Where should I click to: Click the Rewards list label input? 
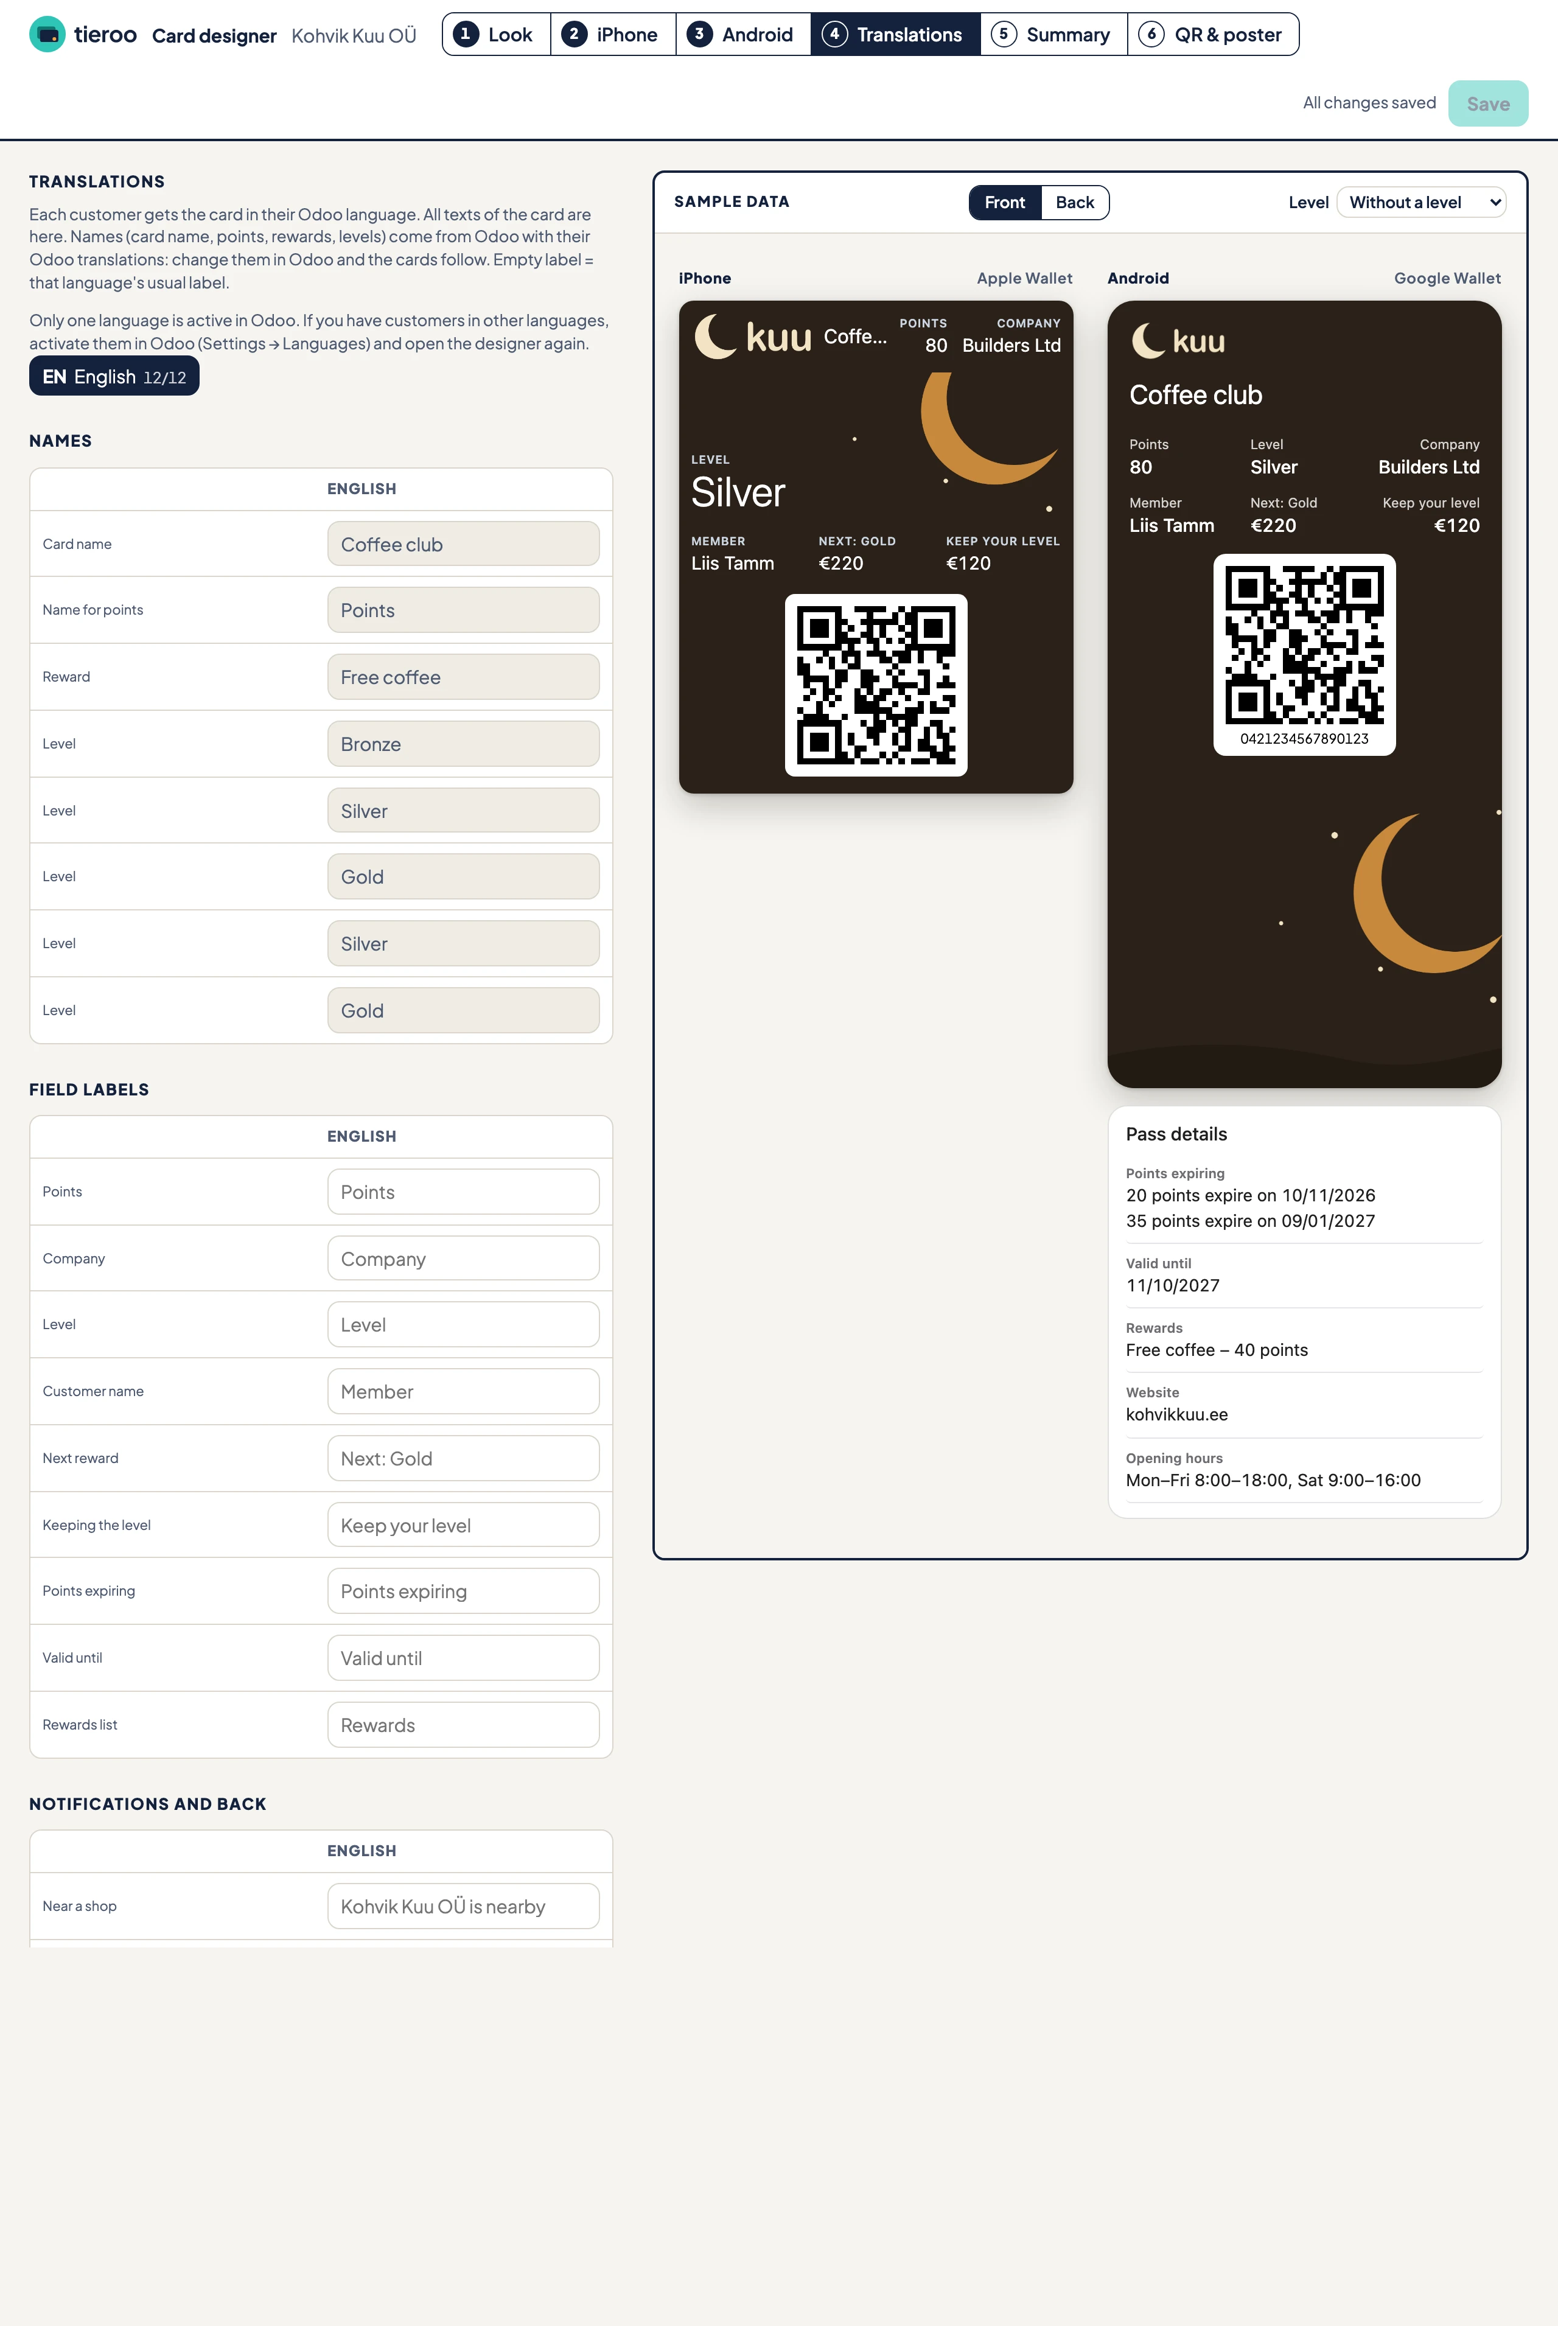click(x=463, y=1725)
